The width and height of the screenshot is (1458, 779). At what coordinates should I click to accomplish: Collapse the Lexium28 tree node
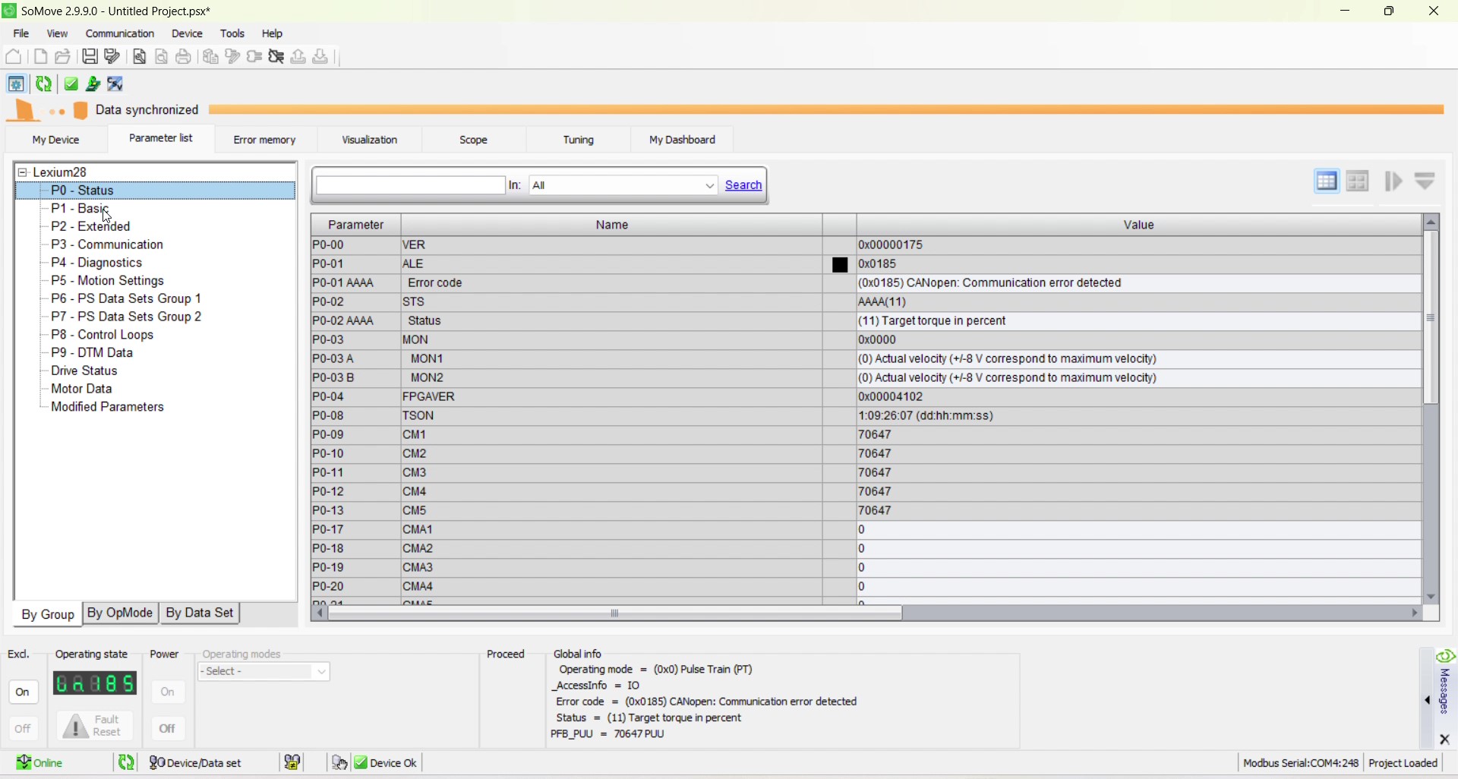coord(23,172)
